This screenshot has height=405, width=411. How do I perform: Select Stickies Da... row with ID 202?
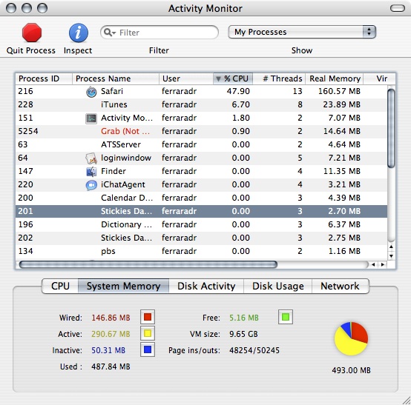click(201, 238)
